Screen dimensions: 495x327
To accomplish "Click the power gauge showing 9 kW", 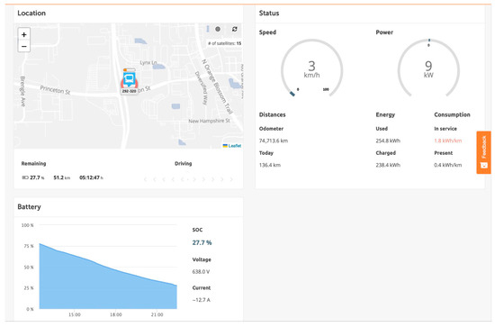I will tap(428, 68).
